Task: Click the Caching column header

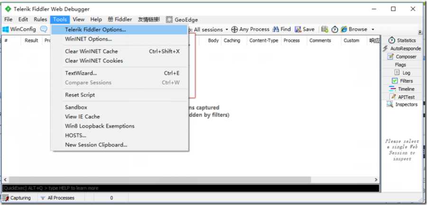Action: click(x=232, y=41)
